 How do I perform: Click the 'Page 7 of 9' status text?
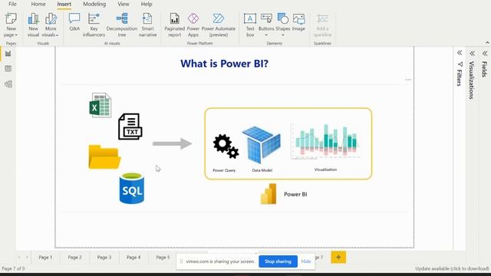(x=13, y=268)
